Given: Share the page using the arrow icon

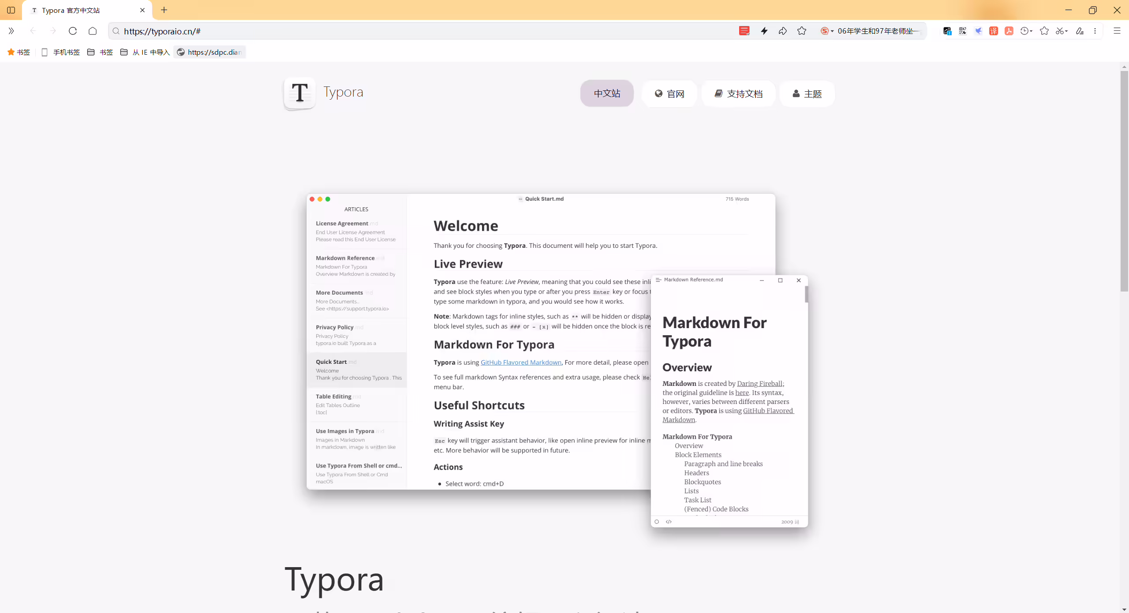Looking at the screenshot, I should pos(783,31).
